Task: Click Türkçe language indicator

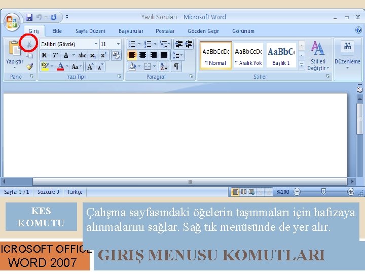Action: pos(75,192)
